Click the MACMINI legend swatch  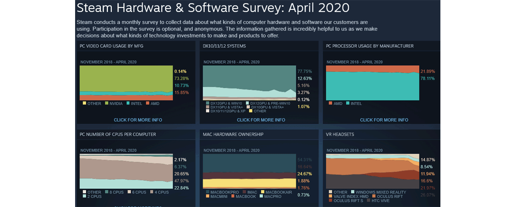click(x=207, y=196)
